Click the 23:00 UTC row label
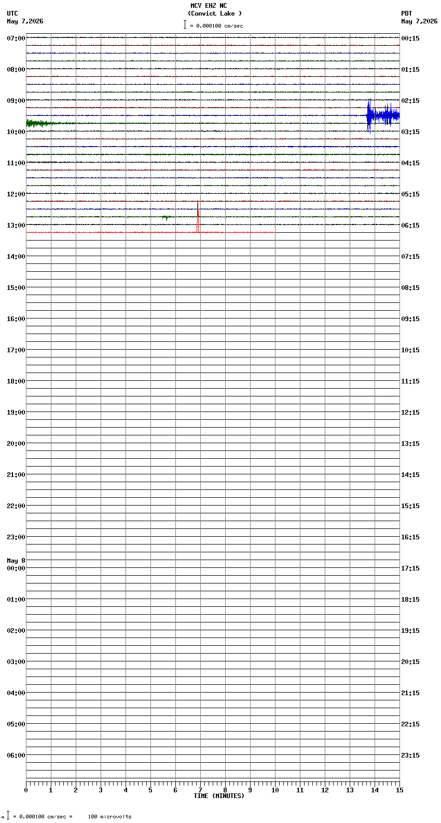Screen dimensions: 441x823 16,537
